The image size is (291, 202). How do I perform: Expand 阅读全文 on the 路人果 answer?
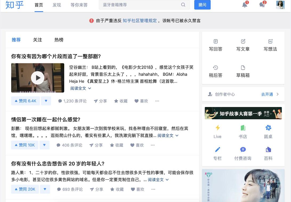158,180
